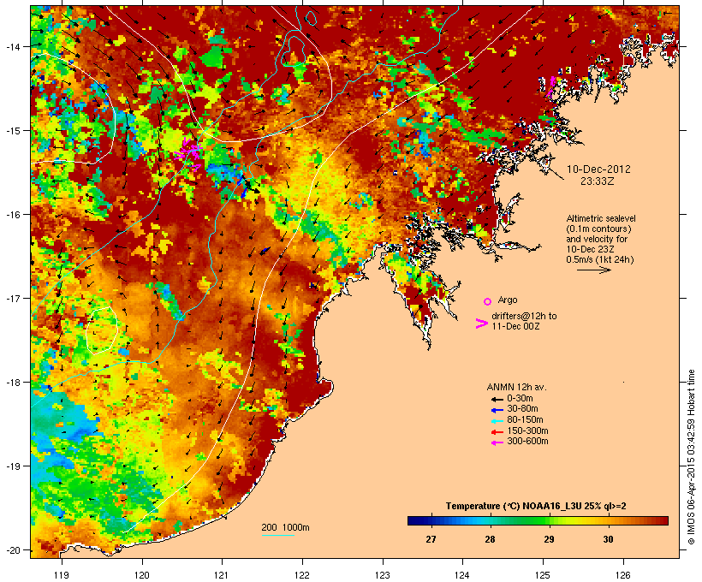Viewport: 702px width, 582px height.
Task: Click the temperature color bar
Action: [538, 520]
